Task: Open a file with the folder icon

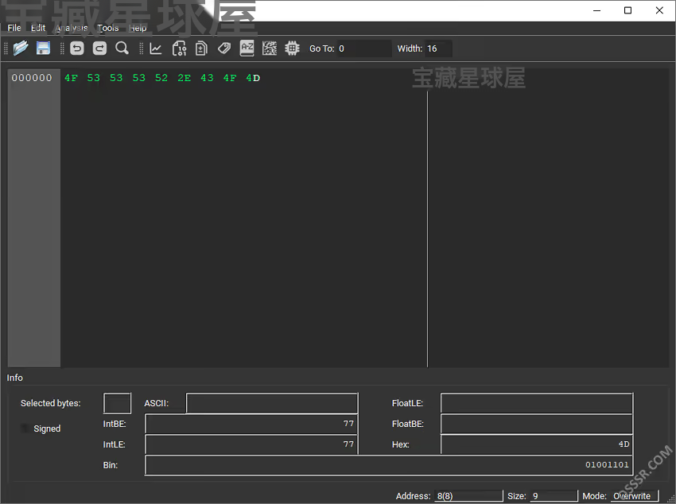Action: [20, 48]
